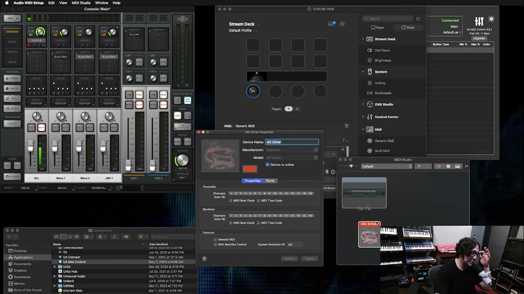524x294 pixels.
Task: Open the 48 kHz sample rate menu
Action: [x=62, y=188]
